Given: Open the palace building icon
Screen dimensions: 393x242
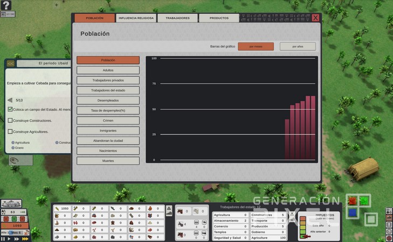Looking at the screenshot, I should pos(11,203).
